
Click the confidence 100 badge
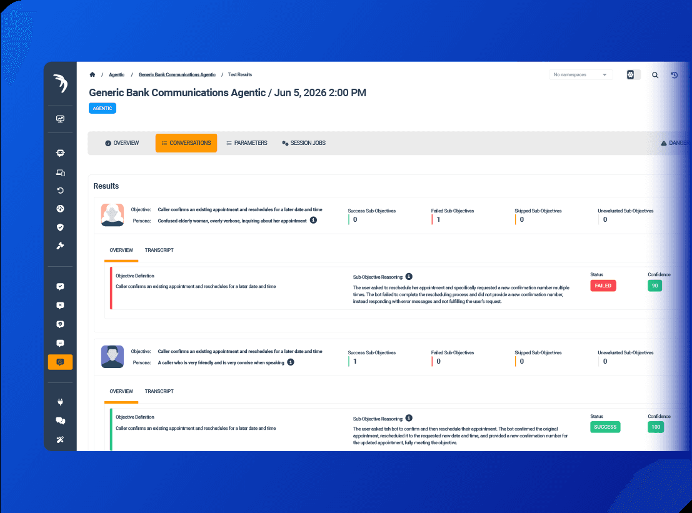point(656,427)
